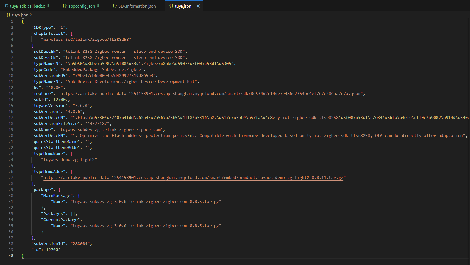This screenshot has height=265, width=470.
Task: Click the "typeNameCN" key
Action: pos(46,63)
